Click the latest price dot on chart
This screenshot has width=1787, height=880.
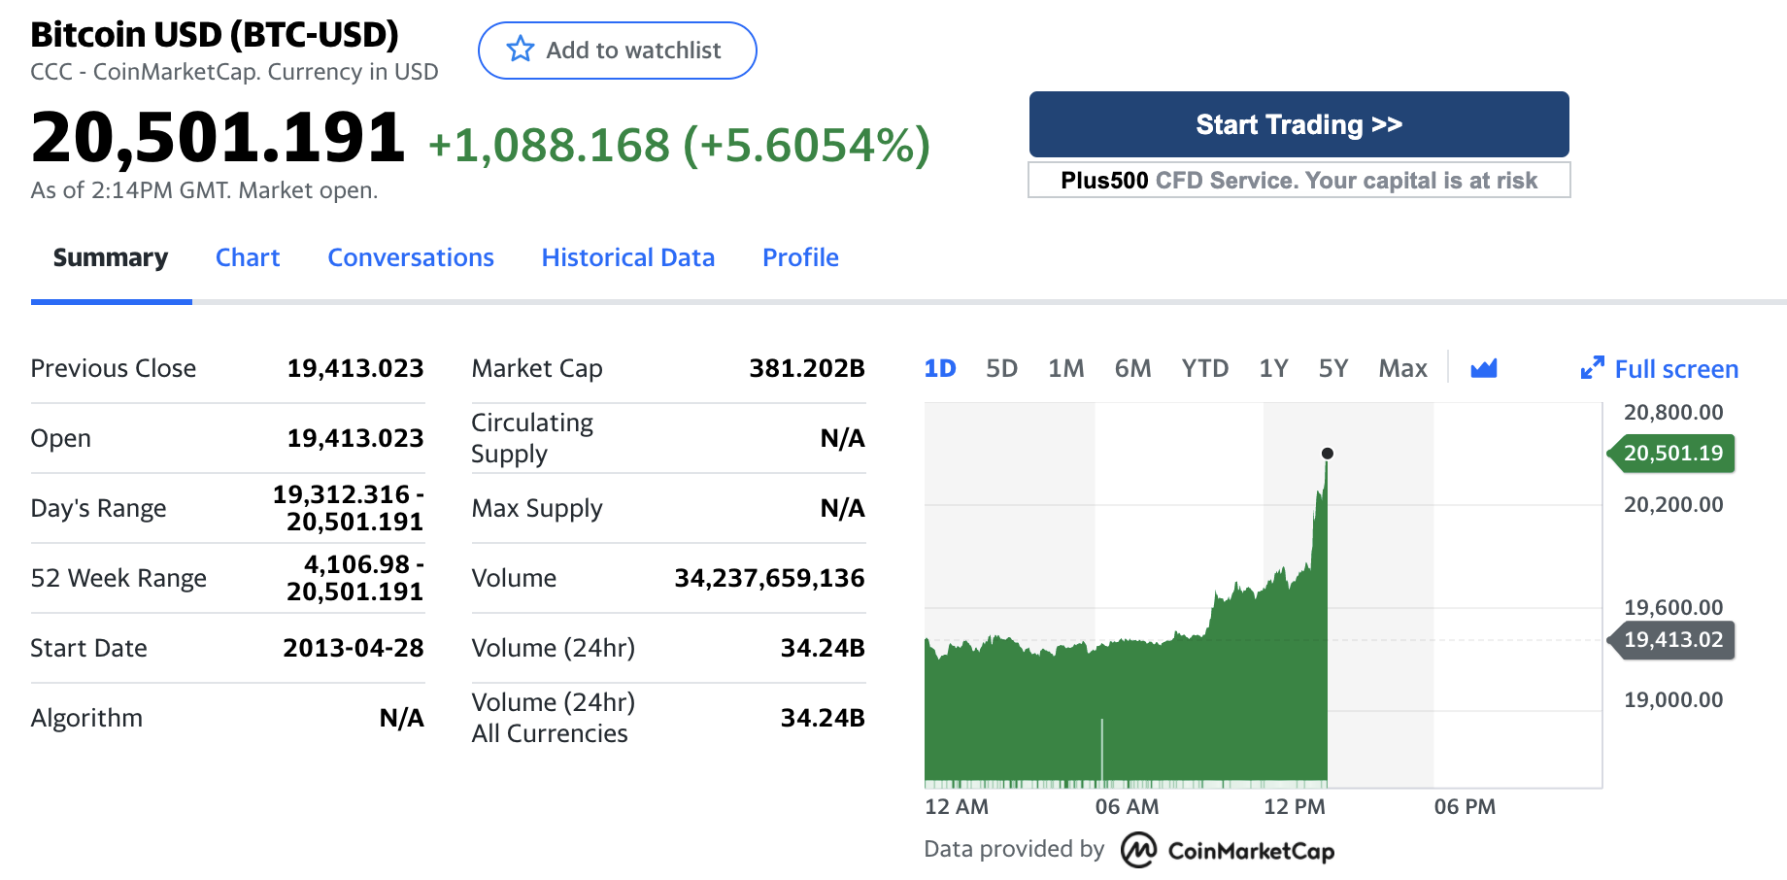1328,454
